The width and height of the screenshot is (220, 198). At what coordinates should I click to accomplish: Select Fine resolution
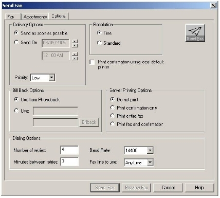[x=99, y=33]
